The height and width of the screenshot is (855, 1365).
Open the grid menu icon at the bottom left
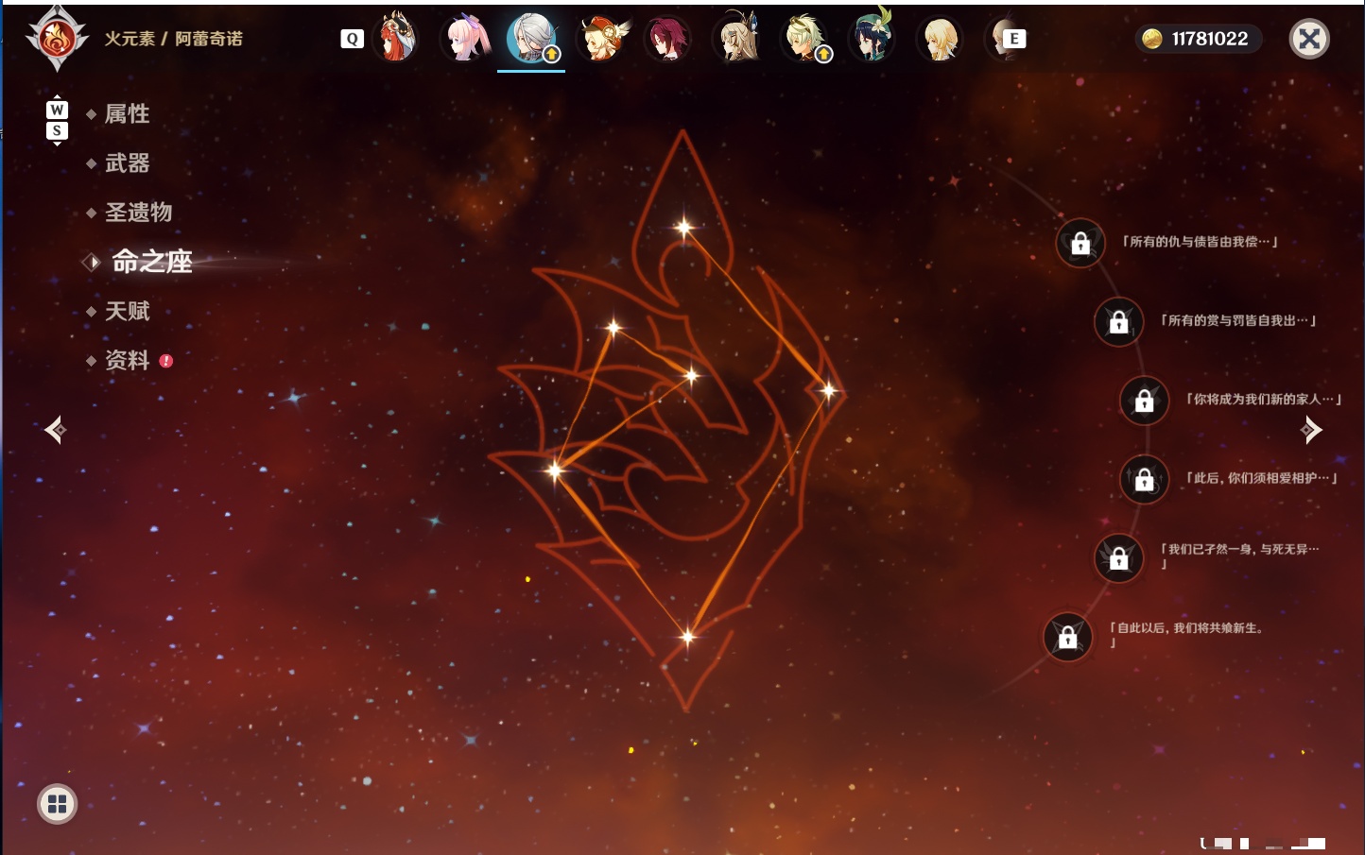click(57, 804)
